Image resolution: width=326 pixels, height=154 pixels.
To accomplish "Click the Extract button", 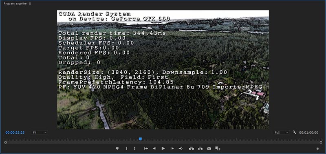I will click(x=200, y=148).
